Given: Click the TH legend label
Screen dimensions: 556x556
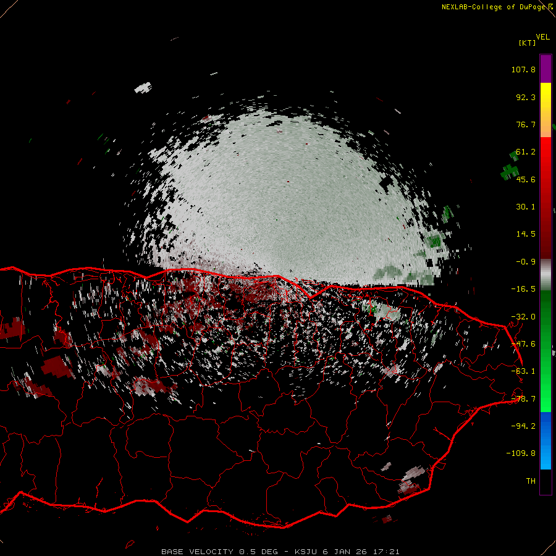Looking at the screenshot, I should click(531, 481).
